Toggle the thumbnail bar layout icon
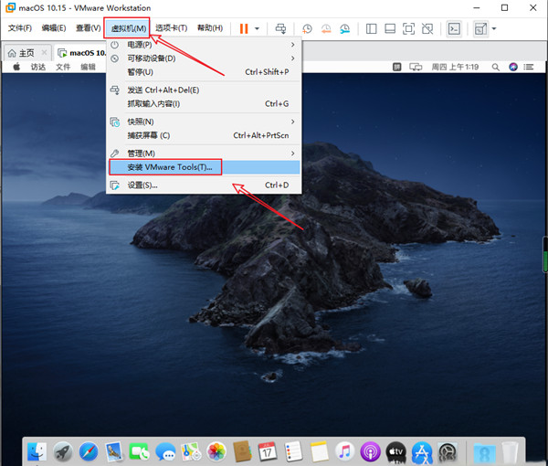The width and height of the screenshot is (548, 466). [x=390, y=28]
